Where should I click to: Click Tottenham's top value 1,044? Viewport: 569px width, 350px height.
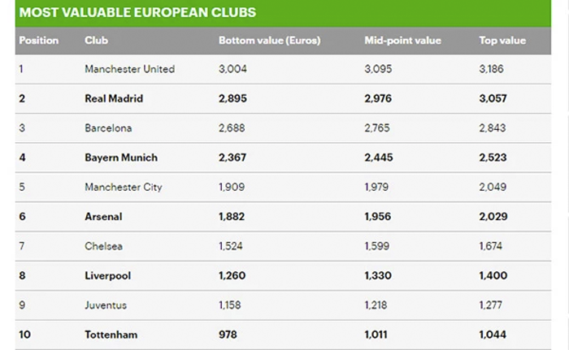click(493, 335)
